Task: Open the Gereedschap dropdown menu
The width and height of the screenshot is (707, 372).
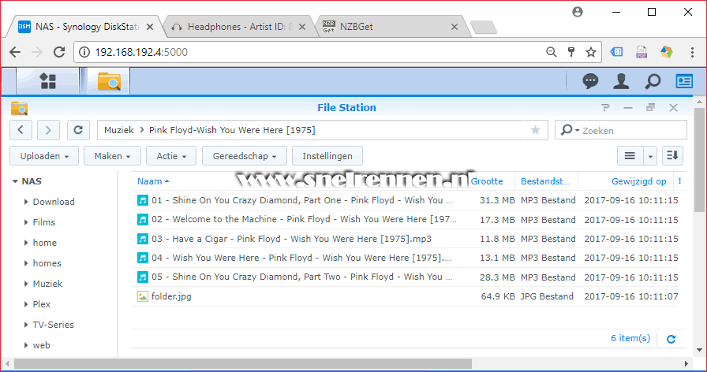Action: (x=245, y=156)
